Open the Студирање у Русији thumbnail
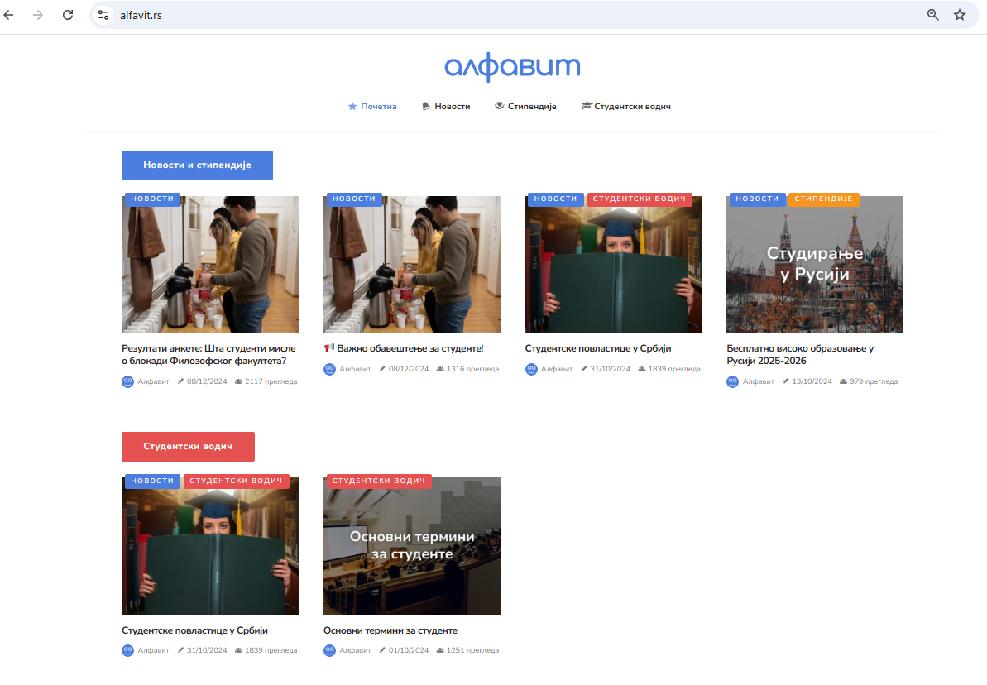 [x=815, y=265]
